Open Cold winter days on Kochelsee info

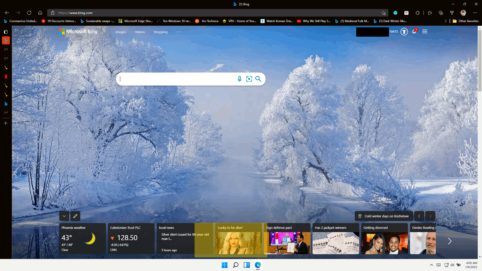[x=384, y=216]
